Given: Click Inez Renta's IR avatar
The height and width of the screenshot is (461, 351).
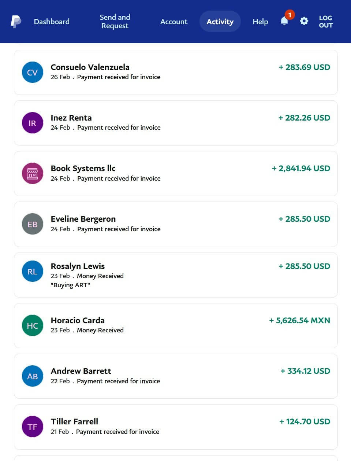Looking at the screenshot, I should [33, 123].
